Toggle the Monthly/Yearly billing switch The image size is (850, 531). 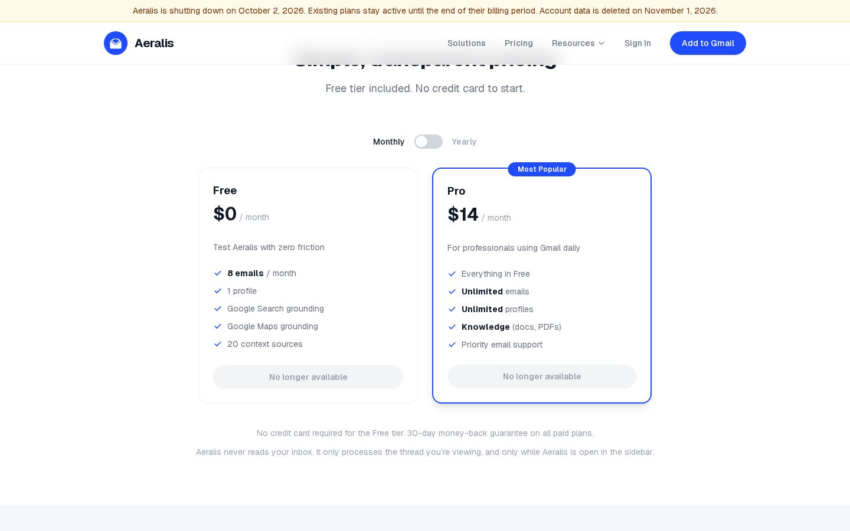(429, 142)
